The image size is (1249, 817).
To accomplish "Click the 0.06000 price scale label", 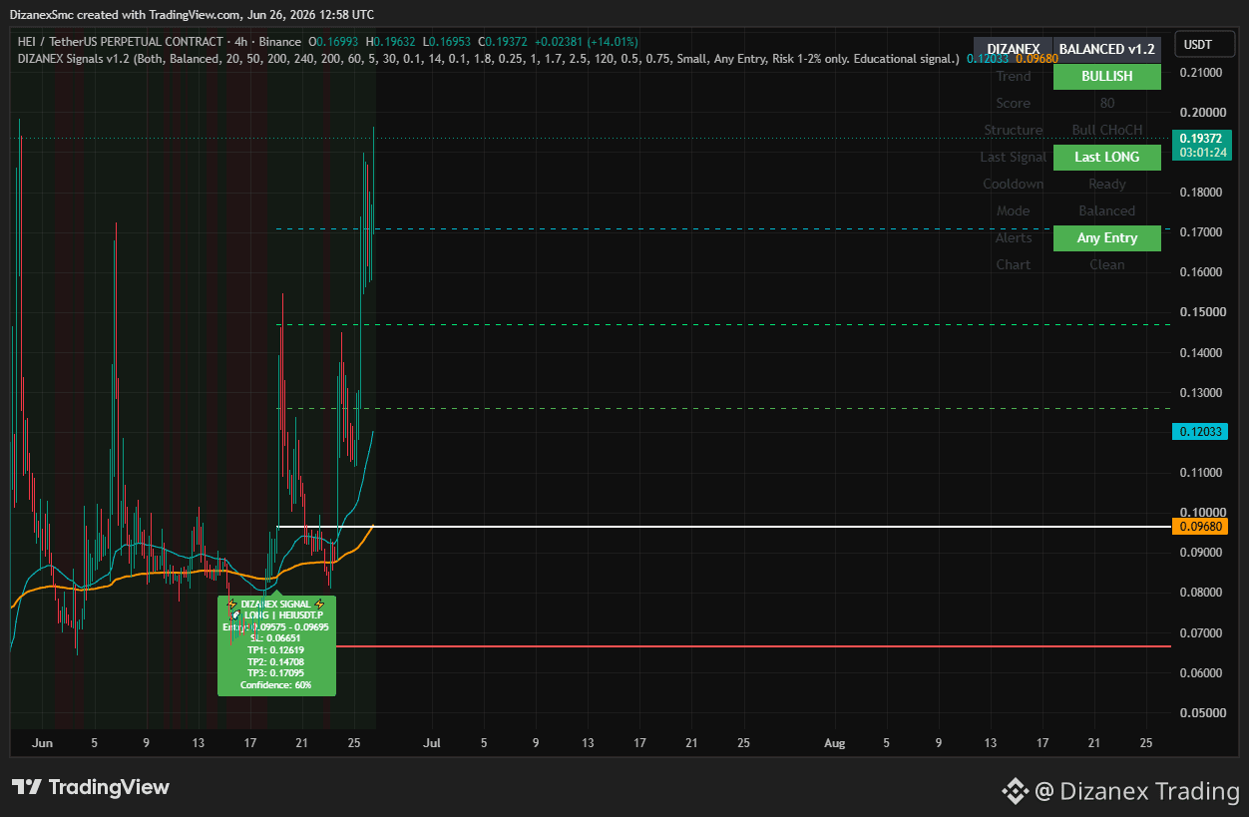I will coord(1199,673).
